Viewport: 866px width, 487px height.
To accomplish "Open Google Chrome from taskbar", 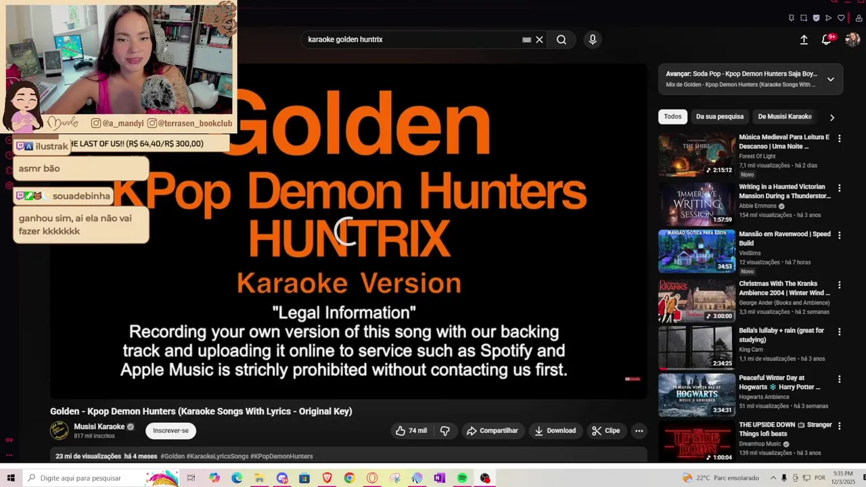I will [349, 478].
